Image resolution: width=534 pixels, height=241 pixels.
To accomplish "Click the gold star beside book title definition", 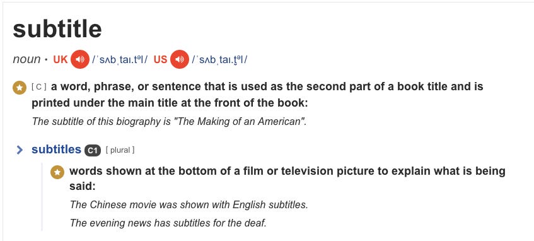I will pos(20,88).
